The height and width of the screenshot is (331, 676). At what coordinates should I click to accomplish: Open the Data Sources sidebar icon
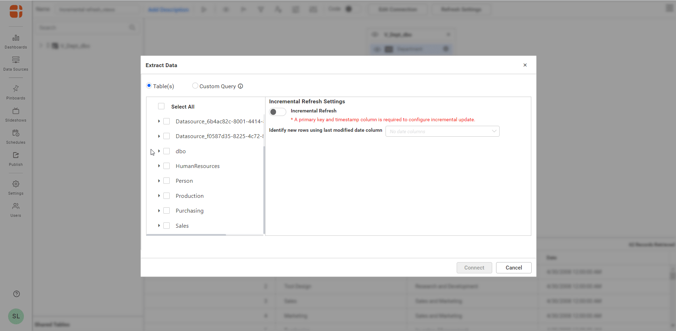16,64
